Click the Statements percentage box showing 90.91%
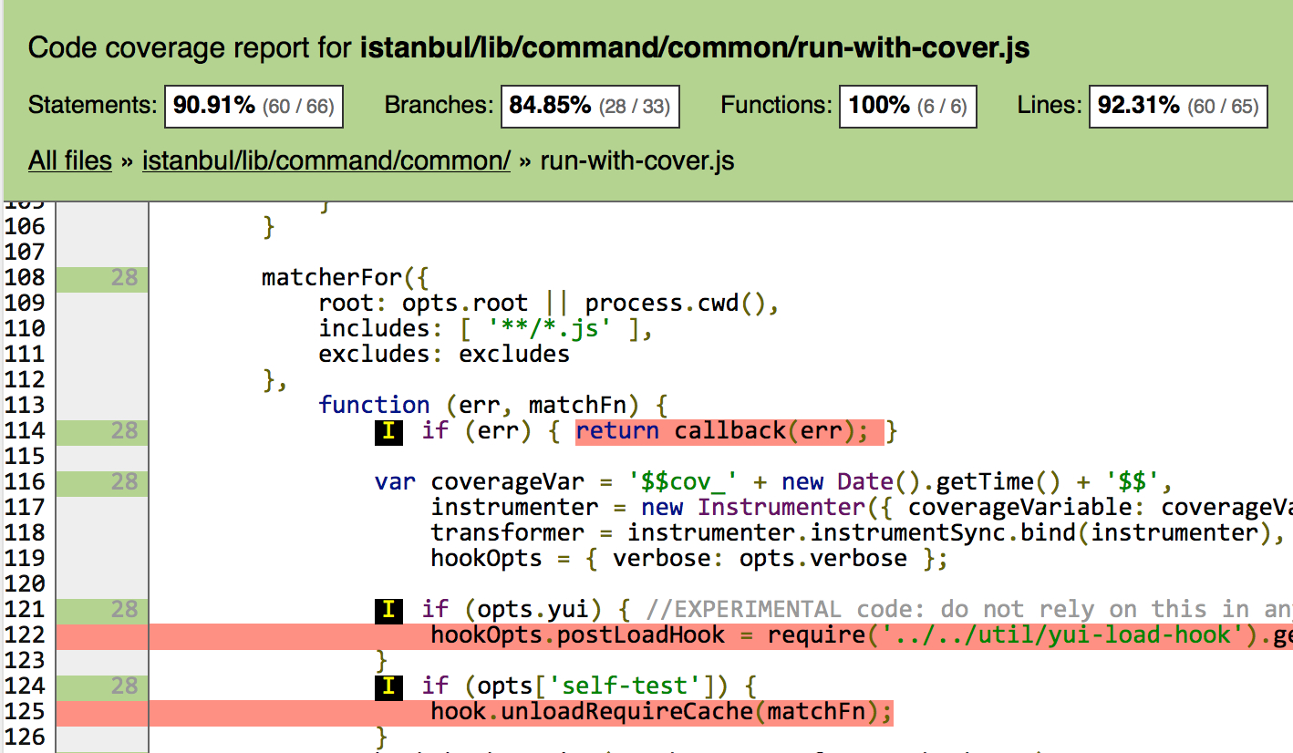Viewport: 1293px width, 753px height. click(253, 106)
